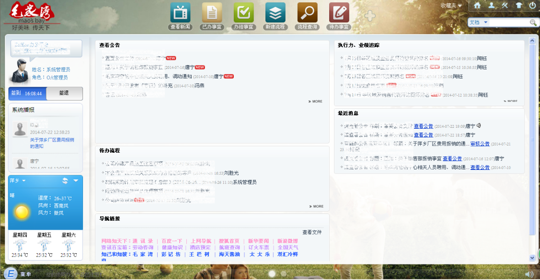Open 航班查询 navigation link

pyautogui.click(x=230, y=247)
